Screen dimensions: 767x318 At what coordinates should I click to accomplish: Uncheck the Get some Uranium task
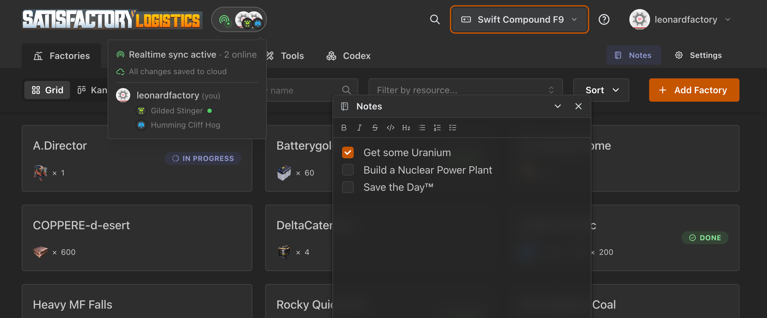click(348, 153)
